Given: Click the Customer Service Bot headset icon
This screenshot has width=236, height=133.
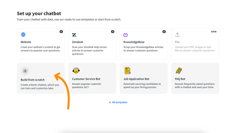Looking at the screenshot, I should pyautogui.click(x=76, y=71).
